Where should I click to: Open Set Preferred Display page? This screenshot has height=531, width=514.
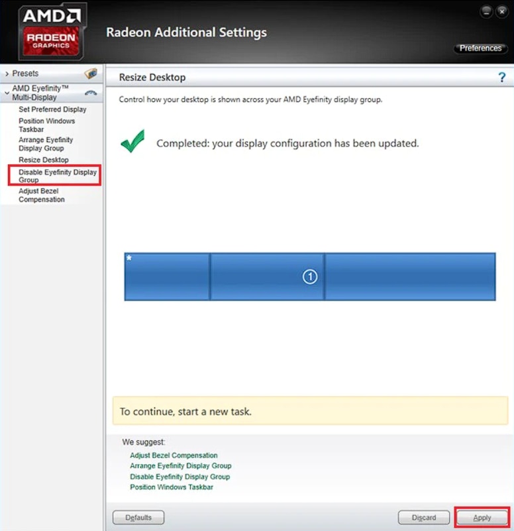coord(52,109)
